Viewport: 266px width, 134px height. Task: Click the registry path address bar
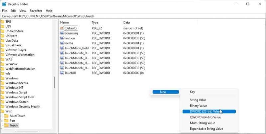click(x=133, y=16)
